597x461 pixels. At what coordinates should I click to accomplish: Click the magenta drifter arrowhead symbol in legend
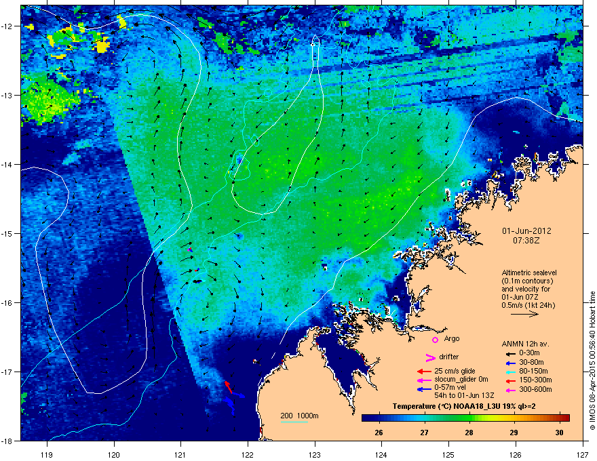430,357
